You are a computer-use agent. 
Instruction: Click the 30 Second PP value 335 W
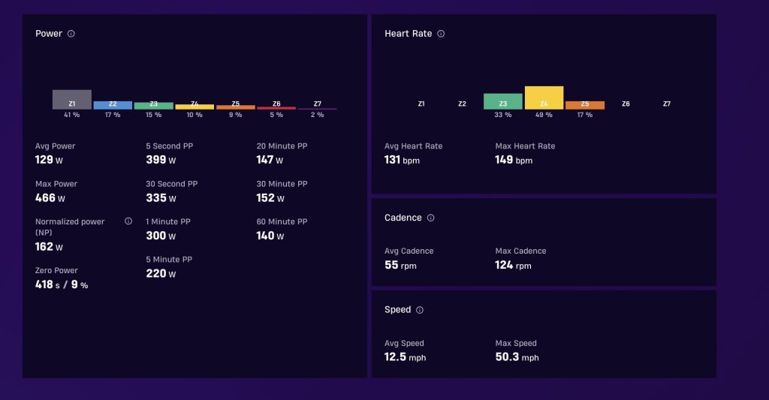click(x=161, y=198)
